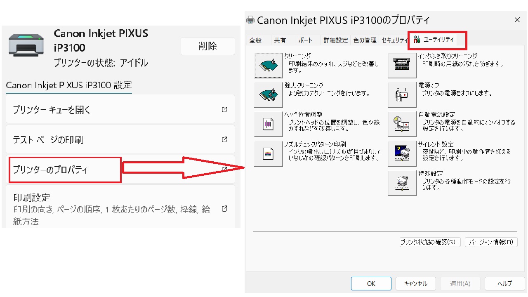Click テスト ページの印刷 to print test page

(x=120, y=139)
